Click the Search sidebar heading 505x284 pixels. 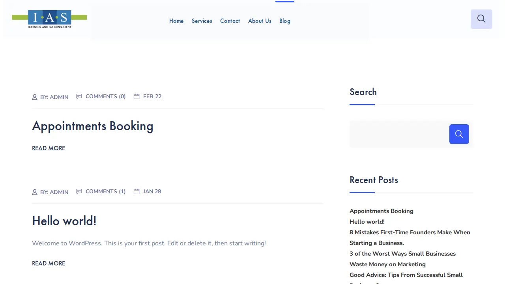click(363, 92)
